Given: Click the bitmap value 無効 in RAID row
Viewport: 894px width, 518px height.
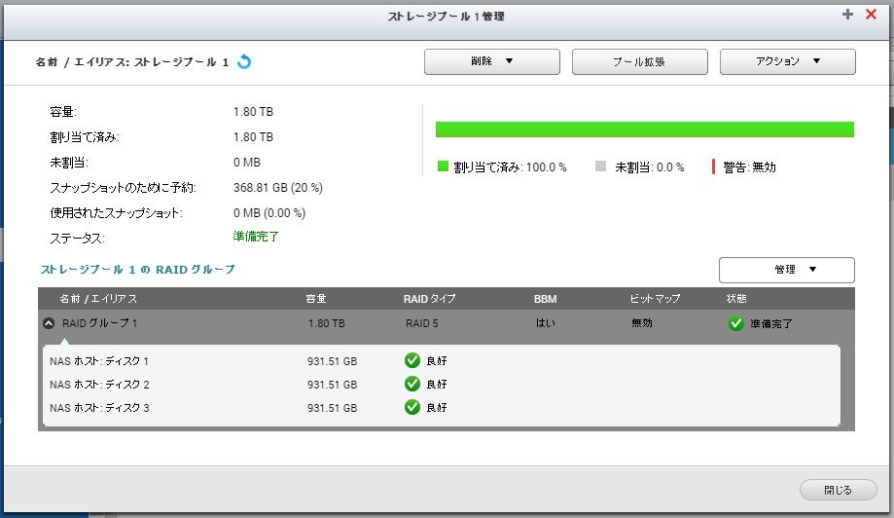Looking at the screenshot, I should click(641, 323).
